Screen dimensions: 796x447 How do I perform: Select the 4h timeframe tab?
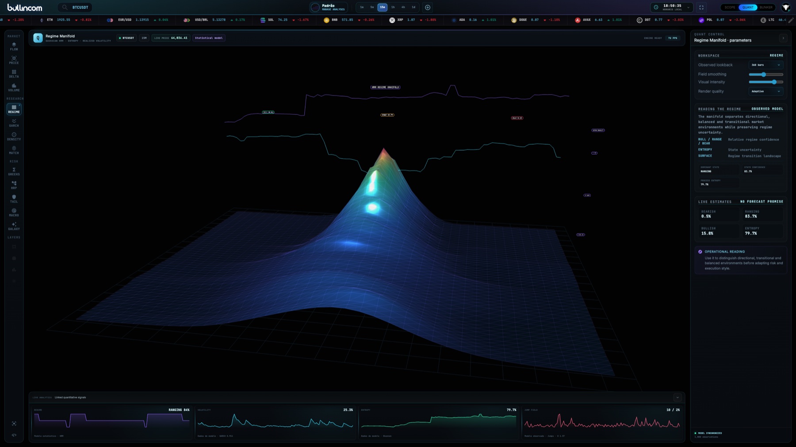pos(403,8)
